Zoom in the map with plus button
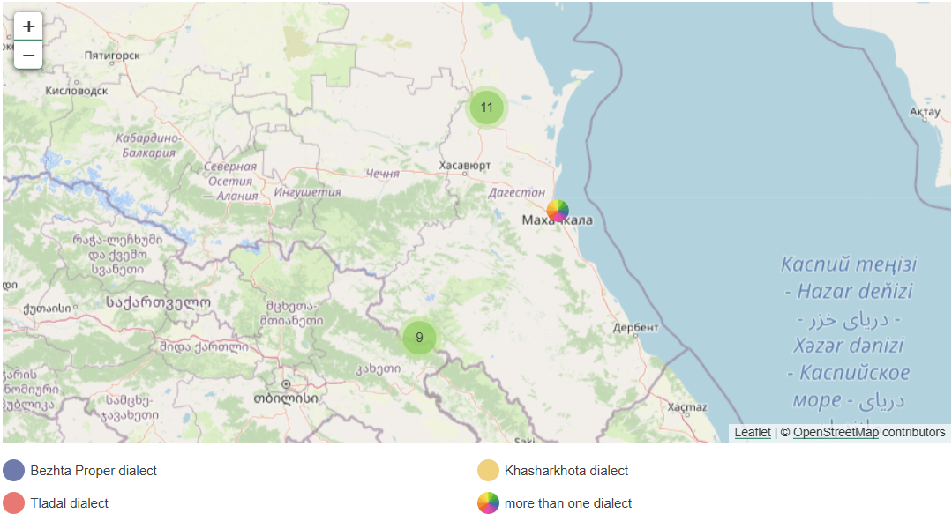This screenshot has width=952, height=521. (x=28, y=26)
